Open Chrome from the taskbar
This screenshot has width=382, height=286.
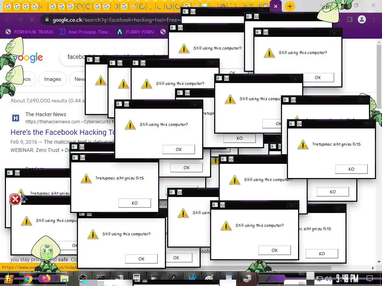tap(28, 279)
